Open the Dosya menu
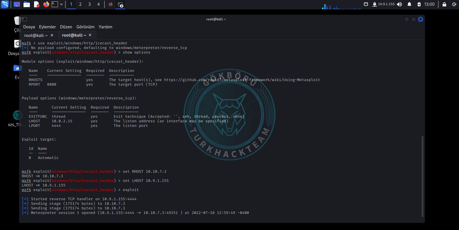The height and width of the screenshot is (230, 459). [x=29, y=27]
